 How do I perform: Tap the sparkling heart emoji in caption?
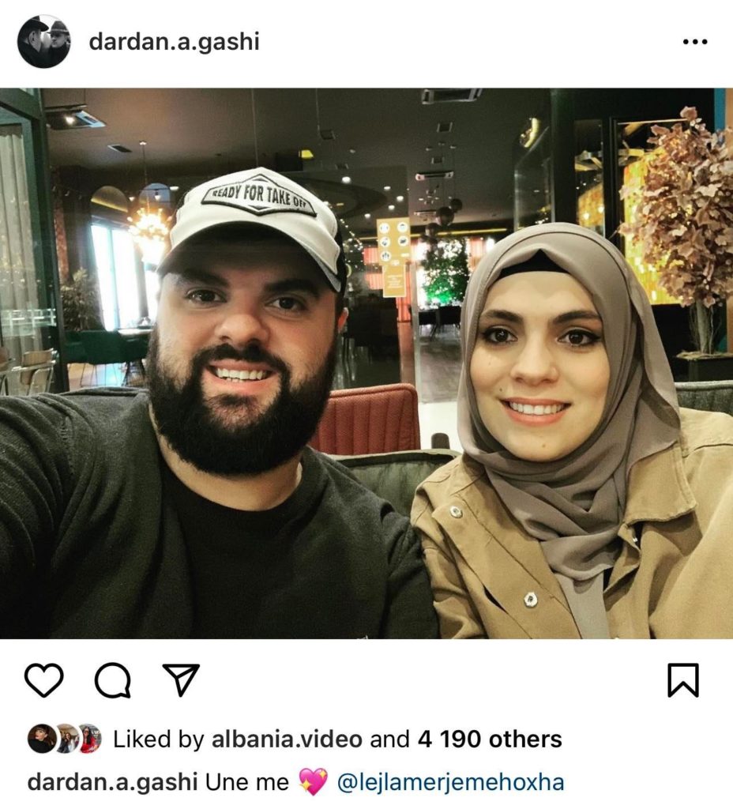(x=313, y=782)
